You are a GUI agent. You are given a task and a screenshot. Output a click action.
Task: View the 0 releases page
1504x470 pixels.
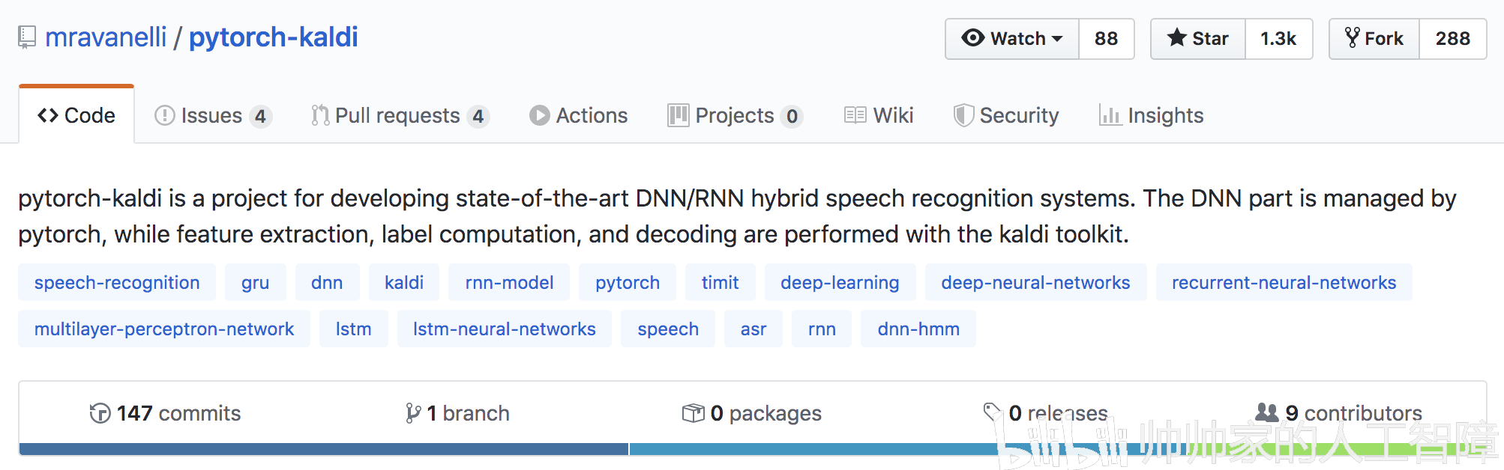[x=1046, y=413]
